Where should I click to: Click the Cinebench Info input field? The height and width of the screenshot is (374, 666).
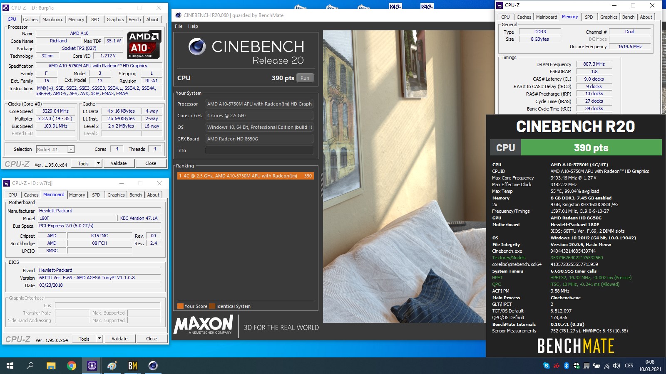point(259,150)
